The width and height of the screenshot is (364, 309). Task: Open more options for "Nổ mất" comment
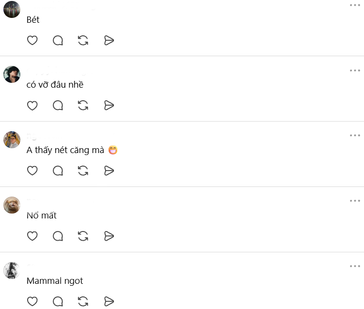coord(355,201)
